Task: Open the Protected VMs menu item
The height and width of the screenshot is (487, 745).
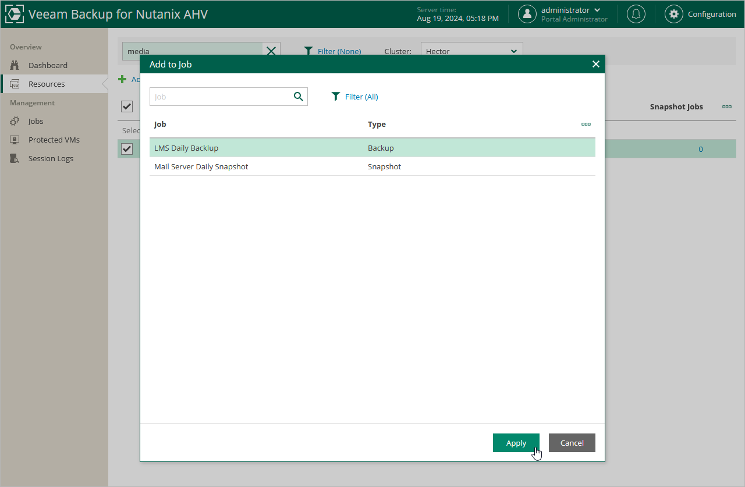Action: tap(54, 140)
